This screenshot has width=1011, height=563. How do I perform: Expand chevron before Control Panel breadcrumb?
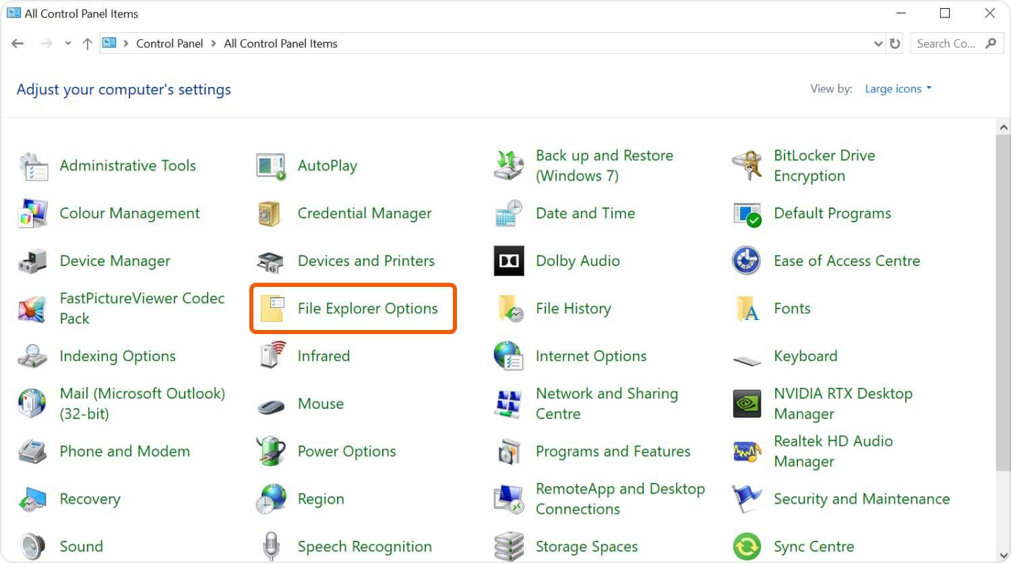126,44
